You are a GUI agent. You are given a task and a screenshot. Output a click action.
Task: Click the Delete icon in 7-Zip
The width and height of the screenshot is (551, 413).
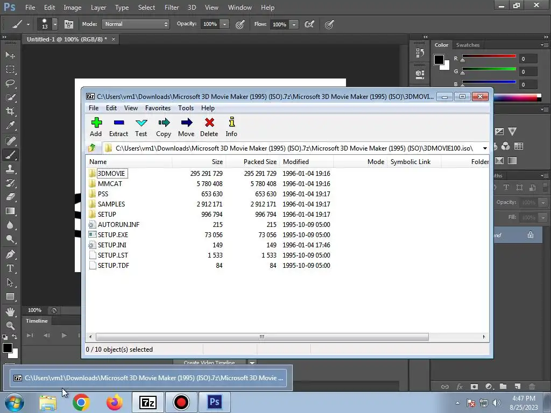click(x=209, y=127)
